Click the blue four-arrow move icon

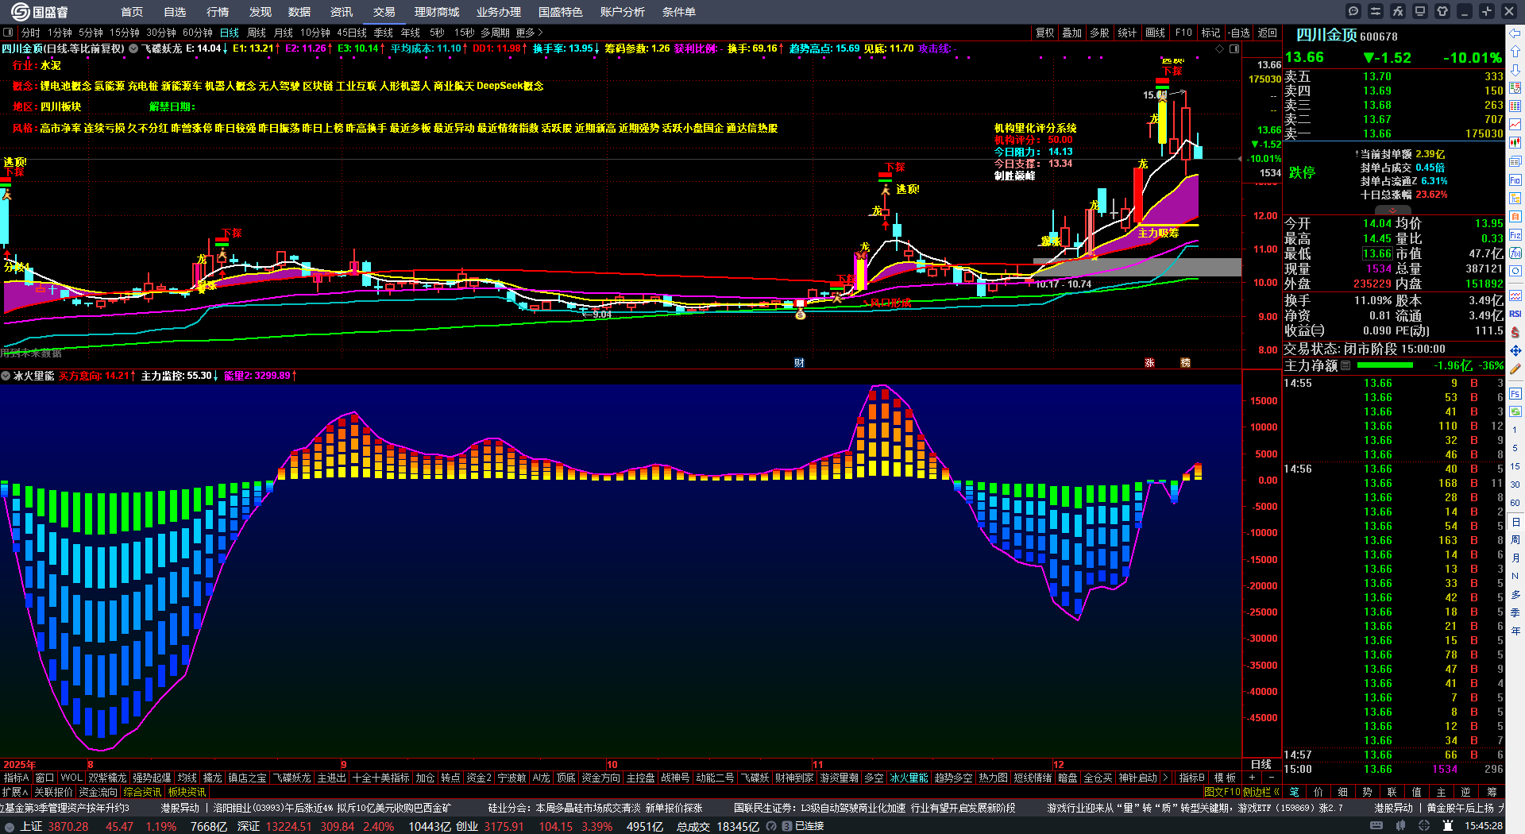[1515, 350]
